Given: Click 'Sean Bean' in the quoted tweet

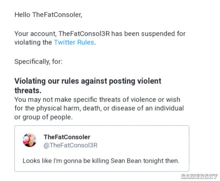Looking at the screenshot, I should pyautogui.click(x=126, y=161).
